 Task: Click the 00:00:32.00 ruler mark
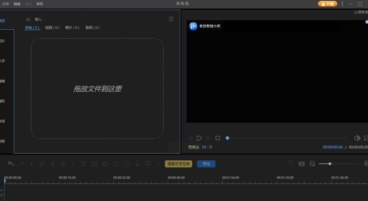[122, 177]
